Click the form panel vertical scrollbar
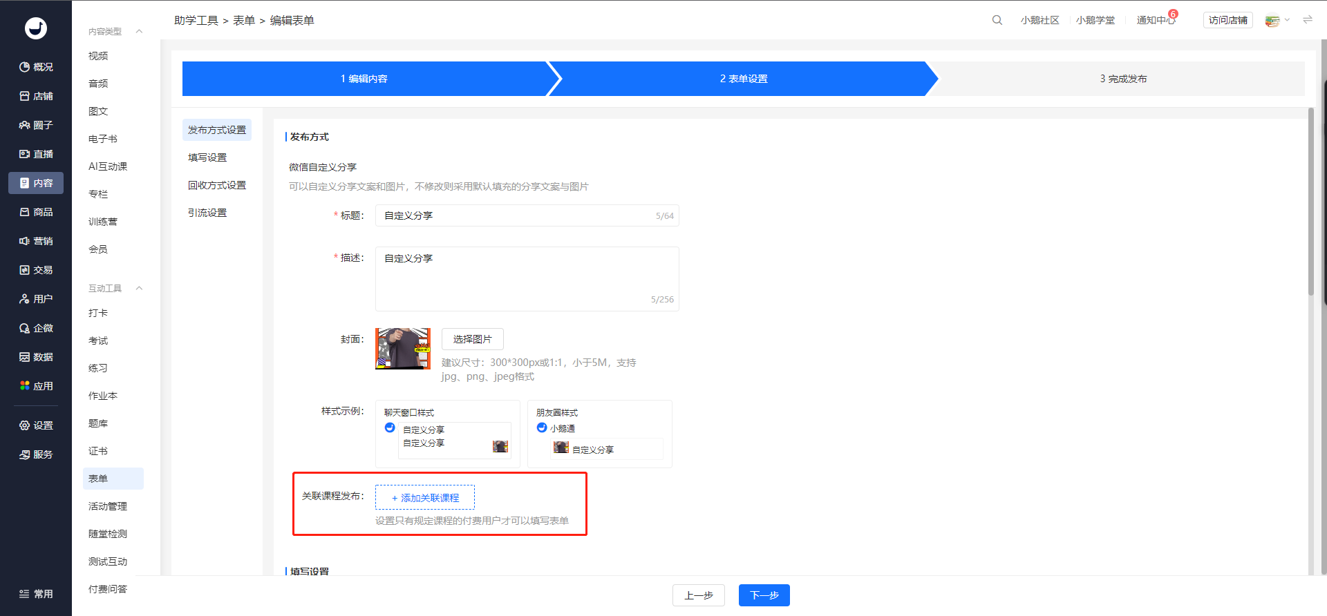The height and width of the screenshot is (616, 1327). tap(1310, 202)
